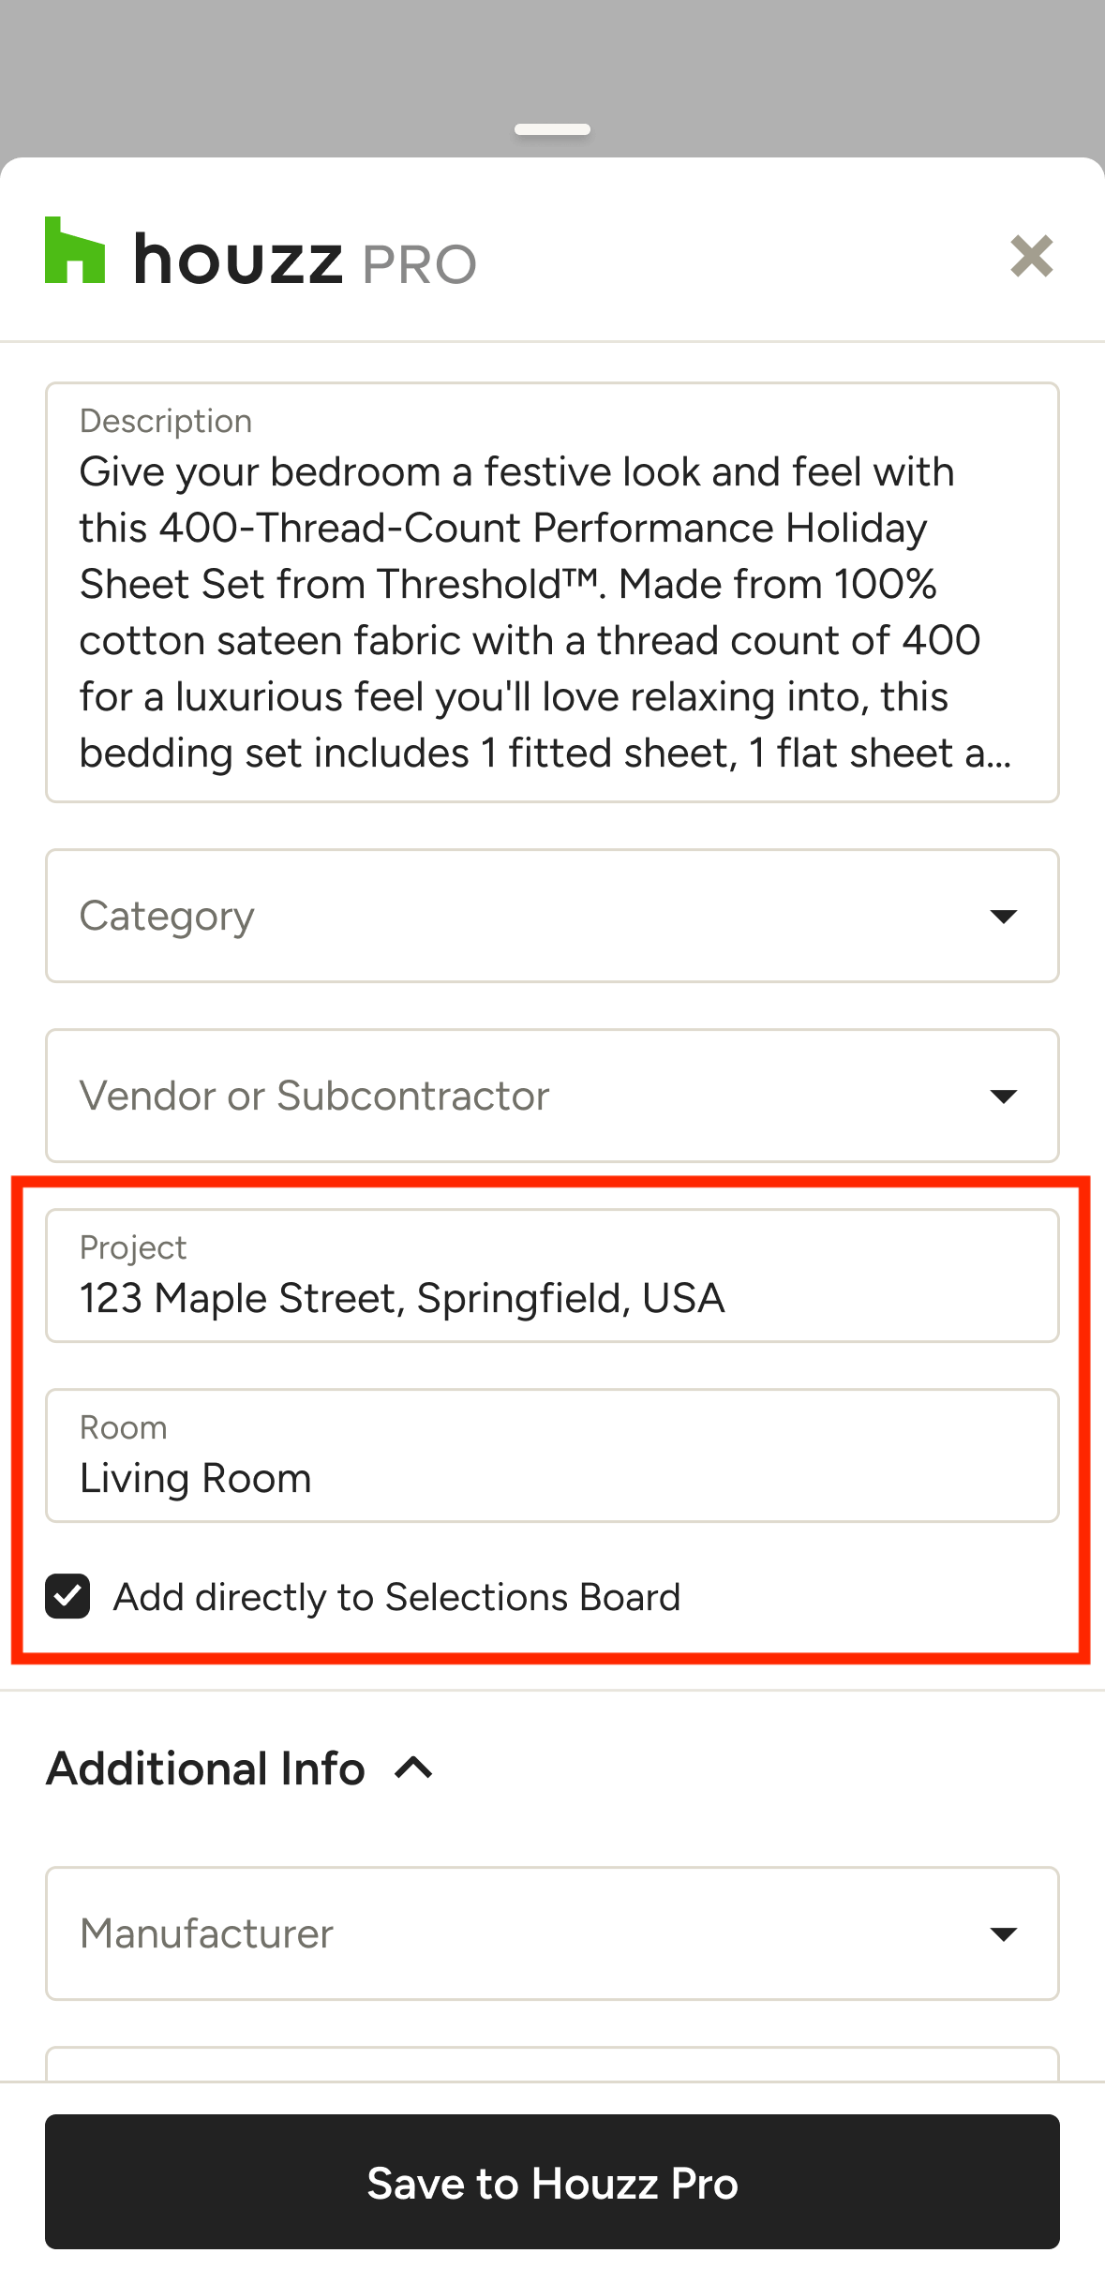This screenshot has width=1105, height=2283.
Task: Select the Project field with Maple Street
Action: (552, 1276)
